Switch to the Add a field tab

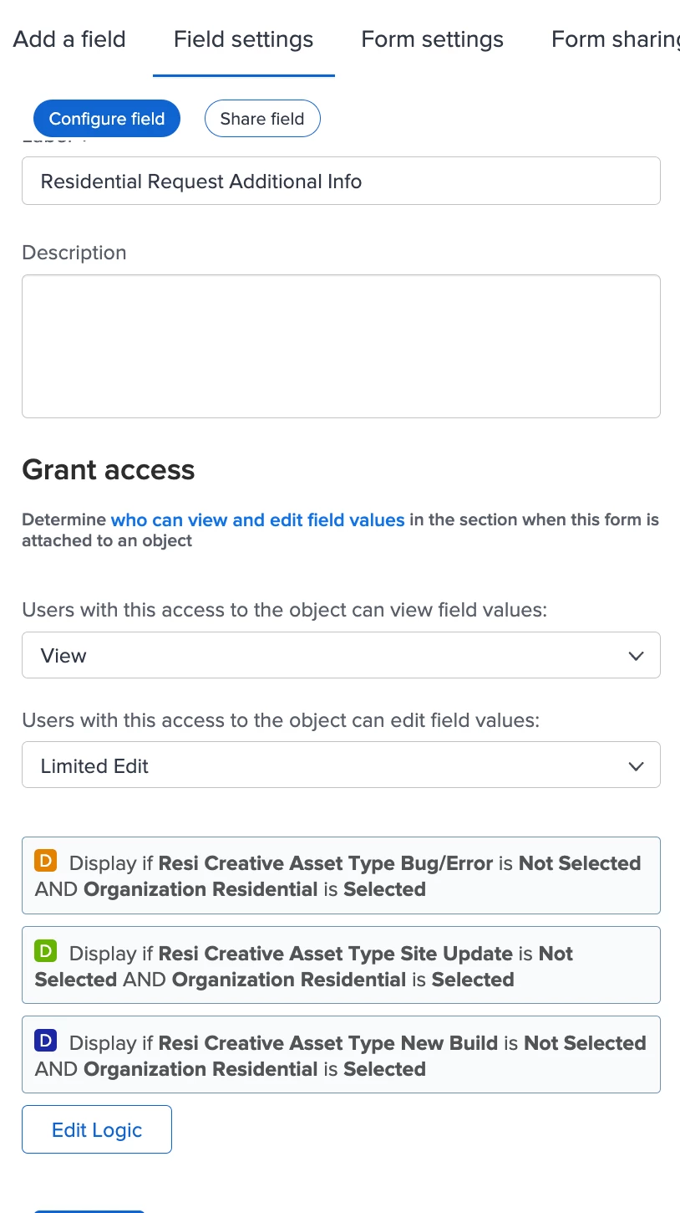69,39
